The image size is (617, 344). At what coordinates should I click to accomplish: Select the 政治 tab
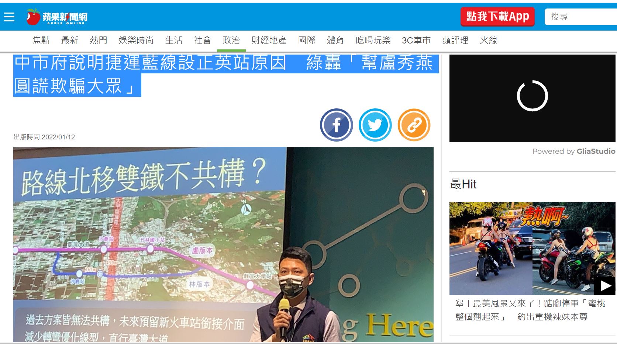point(231,40)
